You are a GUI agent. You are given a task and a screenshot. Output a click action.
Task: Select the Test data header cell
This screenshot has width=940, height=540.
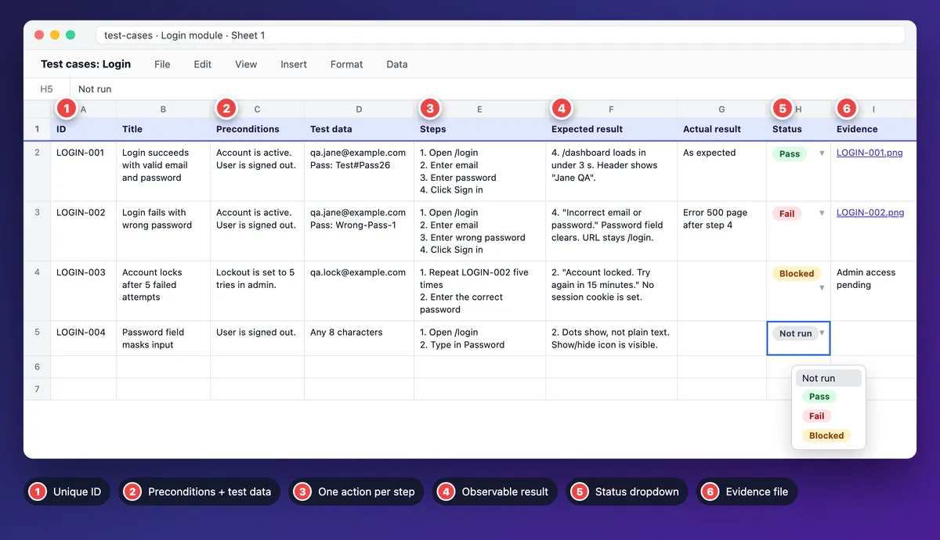point(359,129)
